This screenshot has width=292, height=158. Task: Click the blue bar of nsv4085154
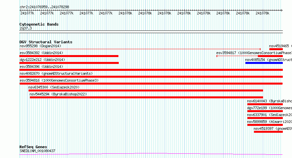pos(264,63)
